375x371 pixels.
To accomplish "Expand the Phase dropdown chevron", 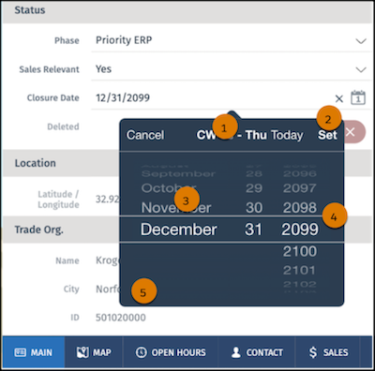I will [x=361, y=41].
